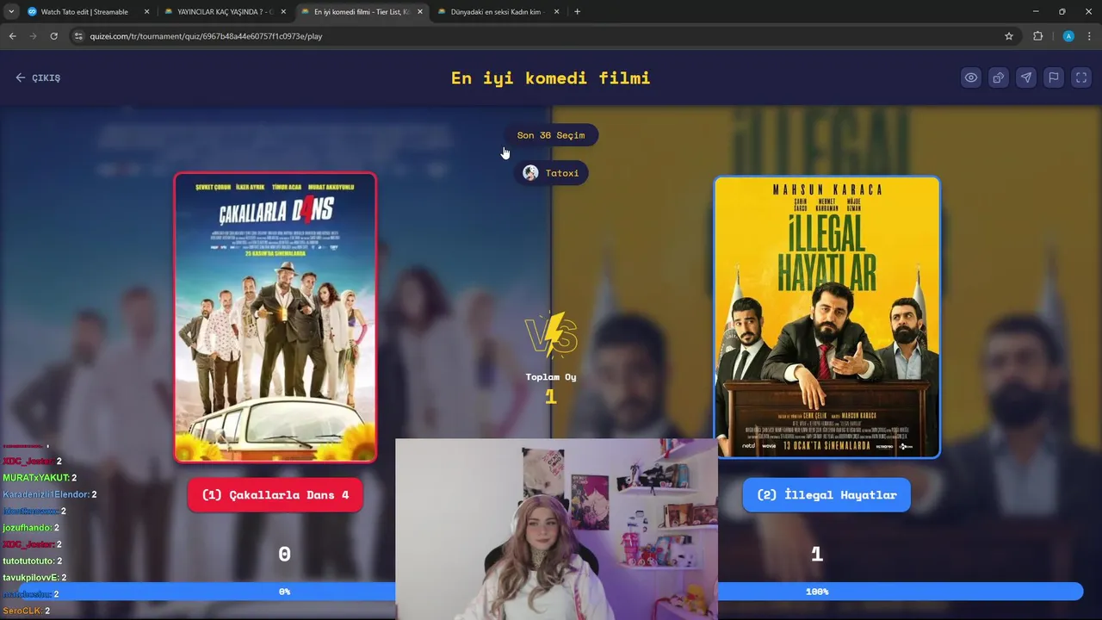The width and height of the screenshot is (1102, 620).
Task: Click chat message from jozufhando
Action: (30, 528)
